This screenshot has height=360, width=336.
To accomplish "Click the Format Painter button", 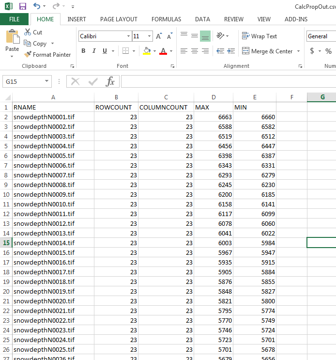I will click(x=47, y=55).
